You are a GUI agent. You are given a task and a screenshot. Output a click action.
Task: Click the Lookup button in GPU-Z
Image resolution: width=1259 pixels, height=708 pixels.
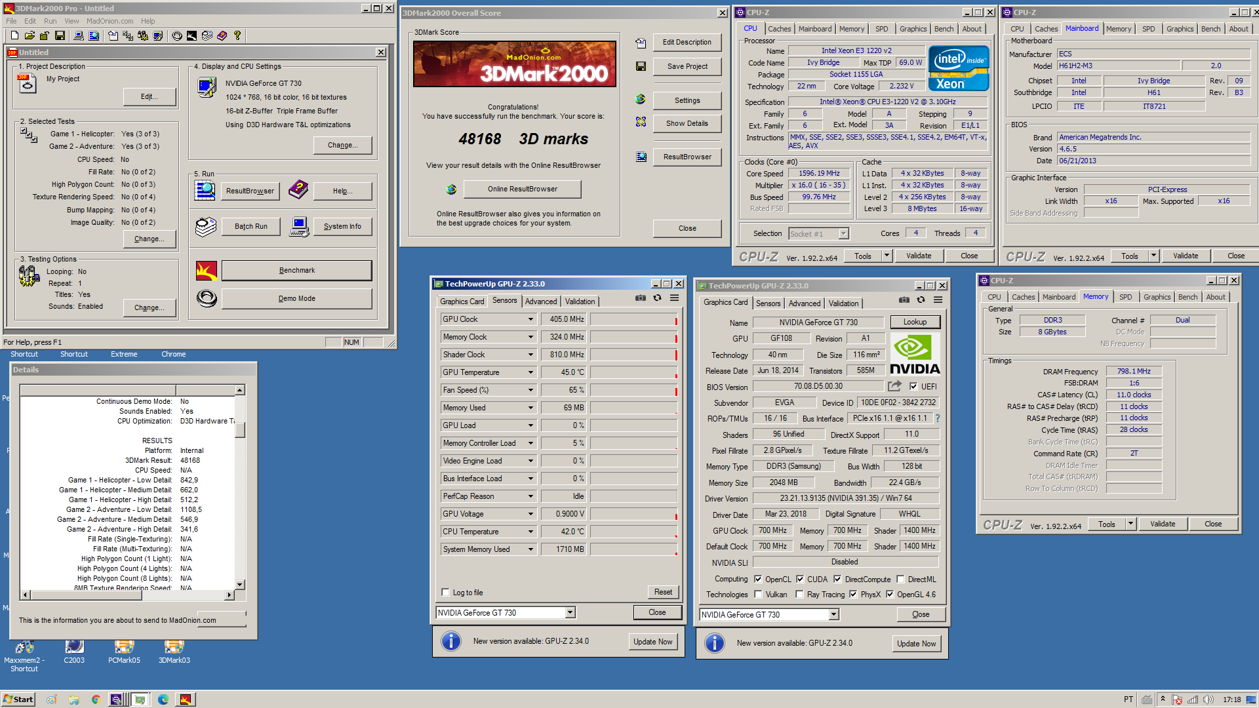coord(915,322)
